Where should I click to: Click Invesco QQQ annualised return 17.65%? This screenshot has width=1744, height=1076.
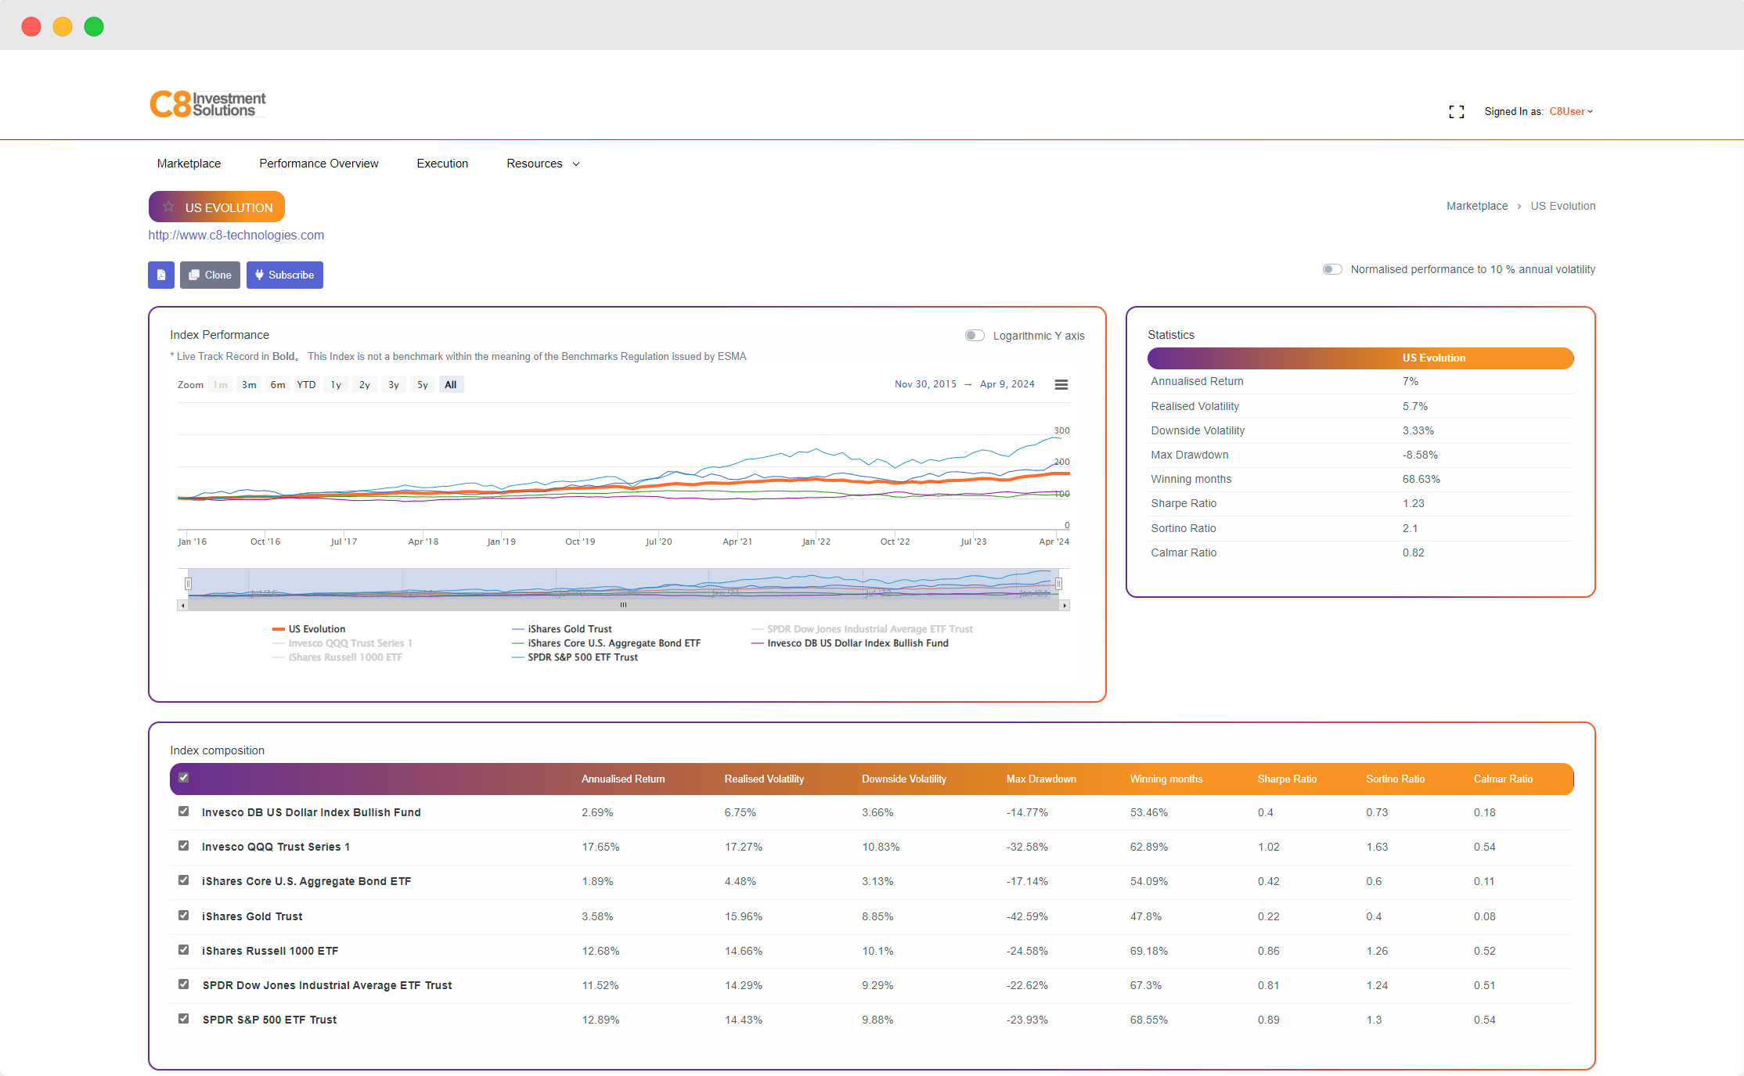click(600, 847)
